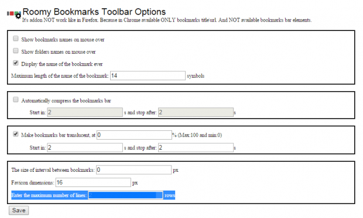Enable Show bookmarks names on mouse over
Image resolution: width=363 pixels, height=218 pixels.
[15, 39]
